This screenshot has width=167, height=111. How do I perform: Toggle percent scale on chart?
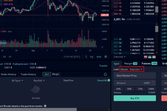(86, 57)
